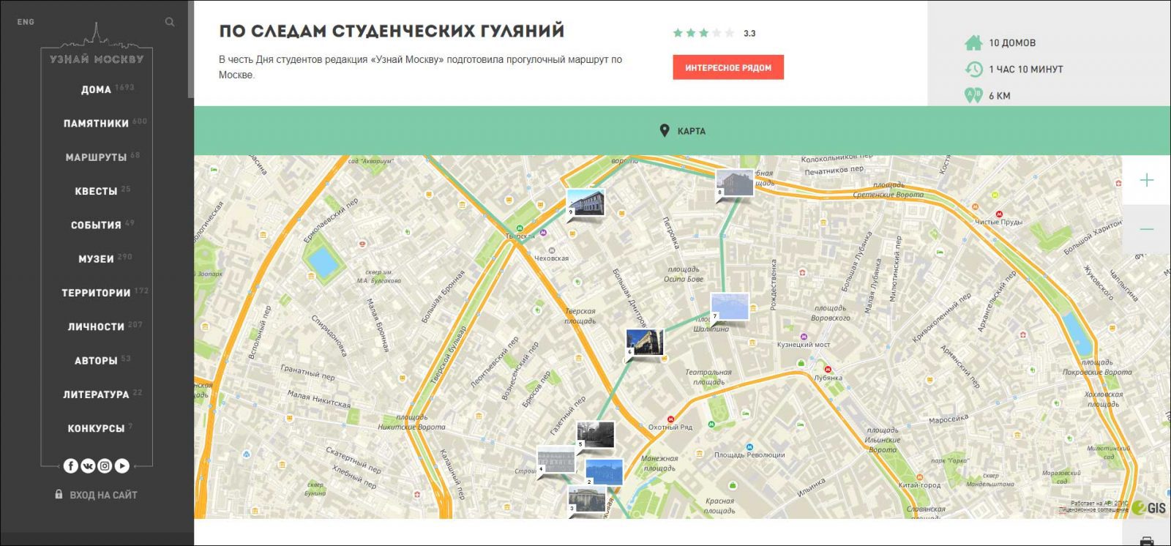Navigate to the Квесты section
Screen dimensions: 1171x546
coord(96,191)
